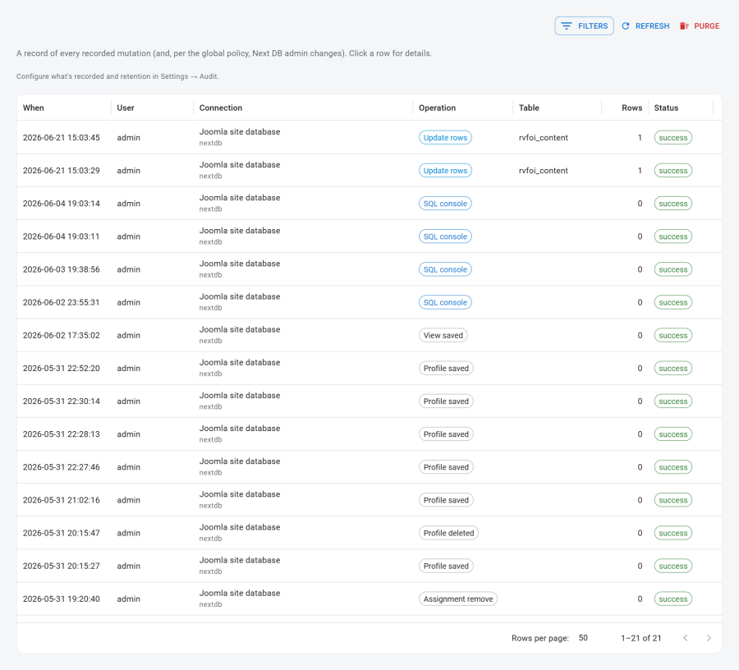Screen dimensions: 739x670
Task: Click the refresh circular arrow icon
Action: [x=626, y=26]
